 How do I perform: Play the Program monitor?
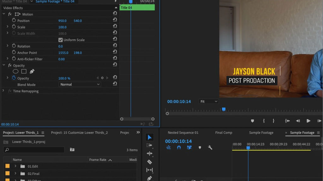[308, 121]
